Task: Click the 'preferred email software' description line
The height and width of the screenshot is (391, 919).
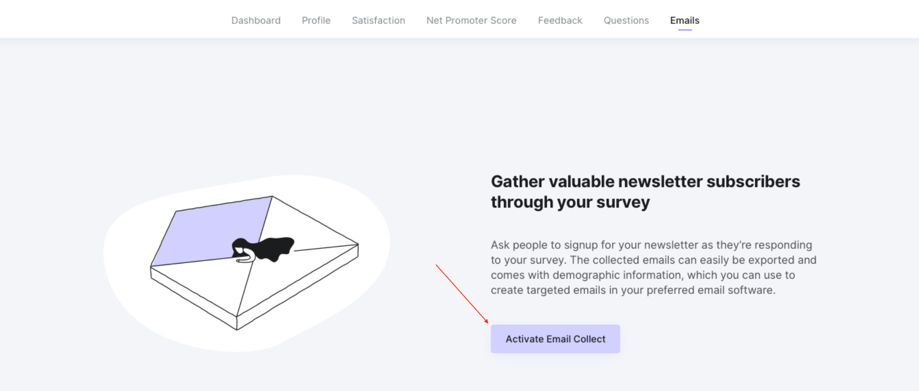Action: pos(633,290)
